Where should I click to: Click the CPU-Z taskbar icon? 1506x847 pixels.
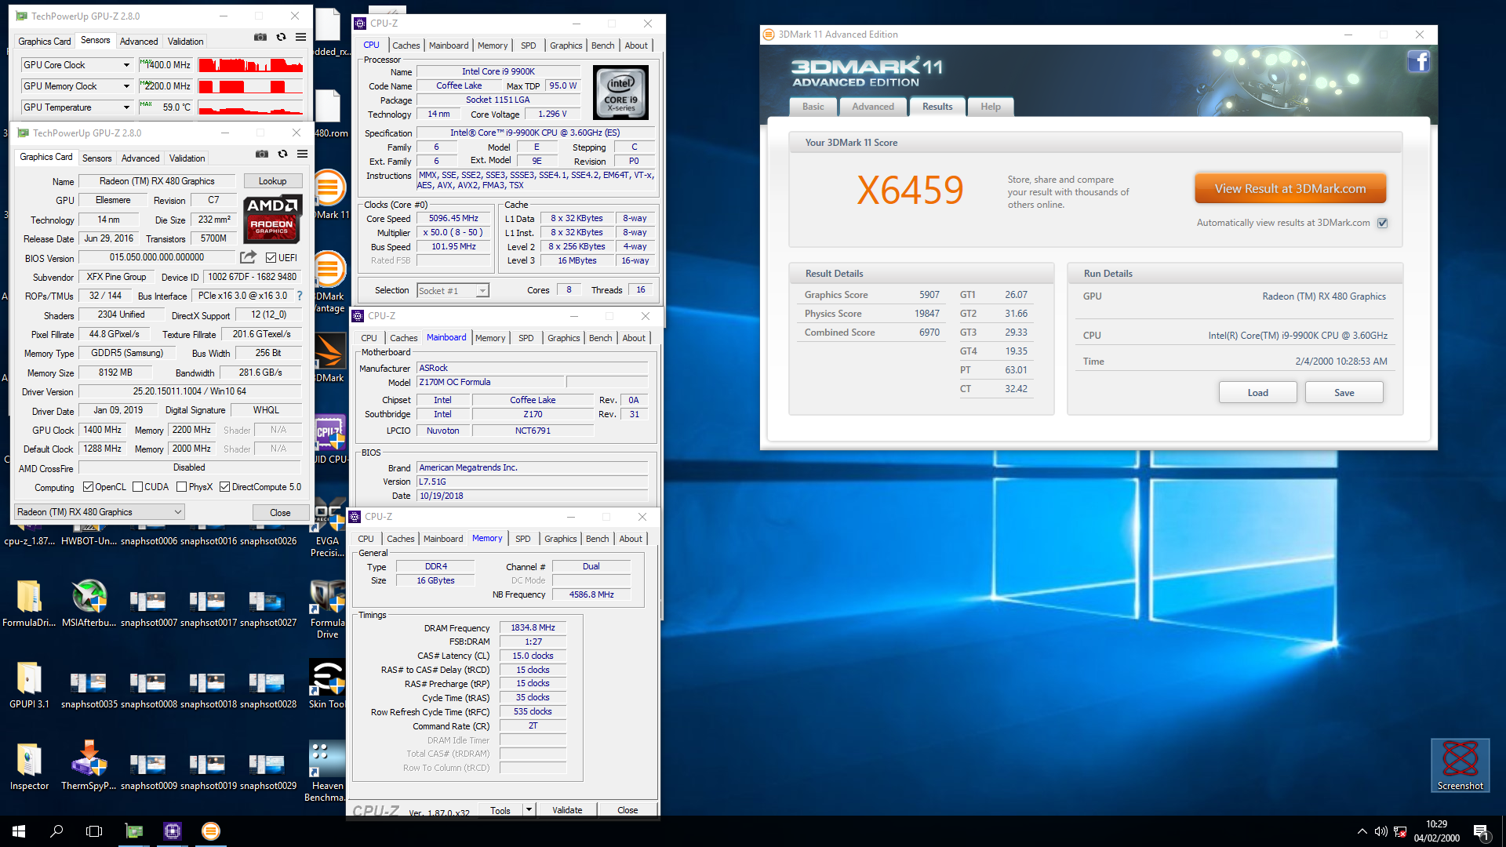pyautogui.click(x=173, y=831)
